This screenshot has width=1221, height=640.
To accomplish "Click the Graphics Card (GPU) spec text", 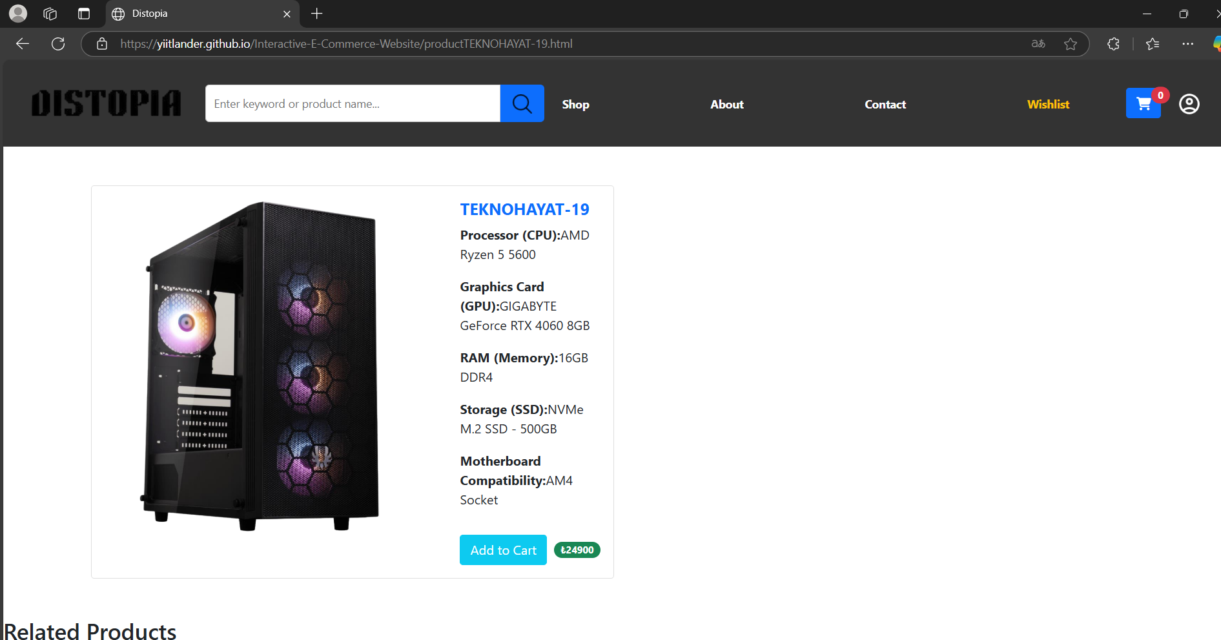I will click(x=524, y=306).
